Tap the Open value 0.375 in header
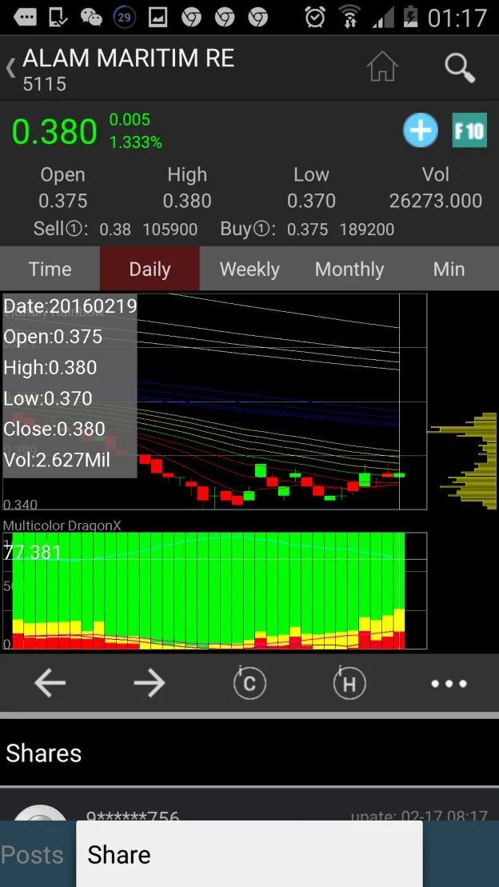Screen dimensions: 499x887 click(63, 201)
